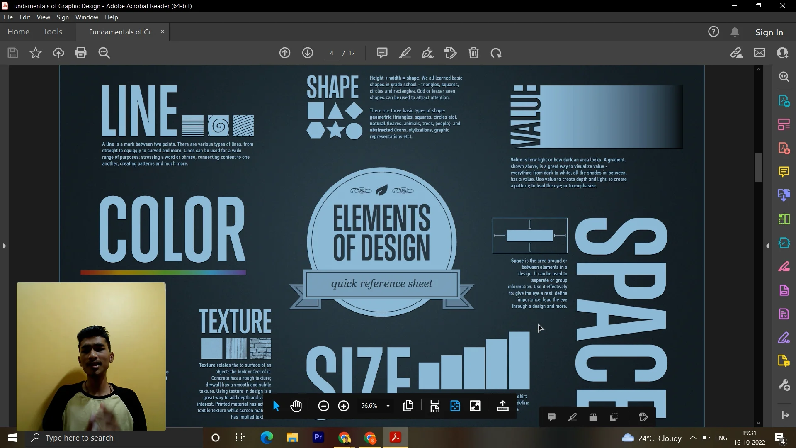This screenshot has width=796, height=448.
Task: Open Windows Start menu
Action: 12,438
